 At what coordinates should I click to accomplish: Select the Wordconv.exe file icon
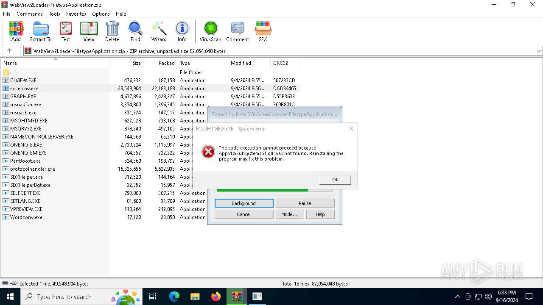6,217
